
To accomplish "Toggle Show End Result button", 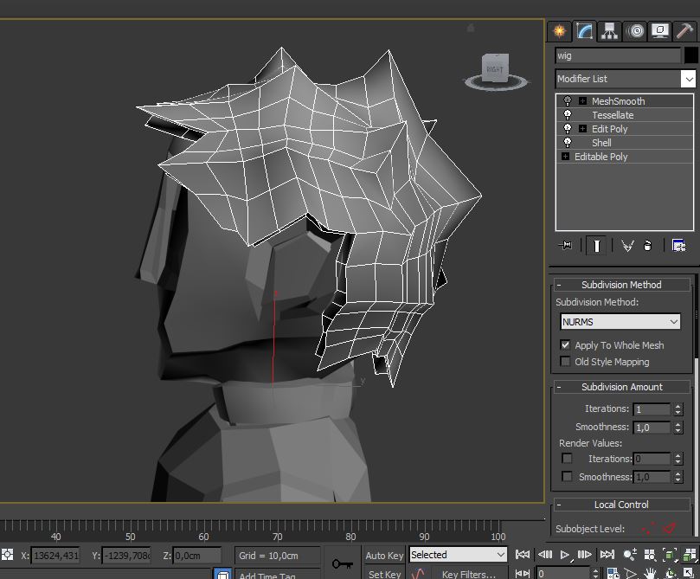I will (x=595, y=246).
